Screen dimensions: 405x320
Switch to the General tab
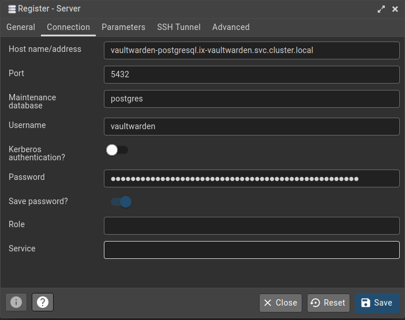(x=21, y=27)
